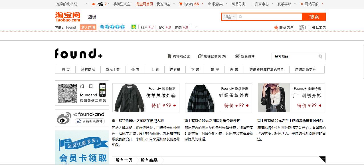Expand the shop rating details chevron

(x=195, y=27)
